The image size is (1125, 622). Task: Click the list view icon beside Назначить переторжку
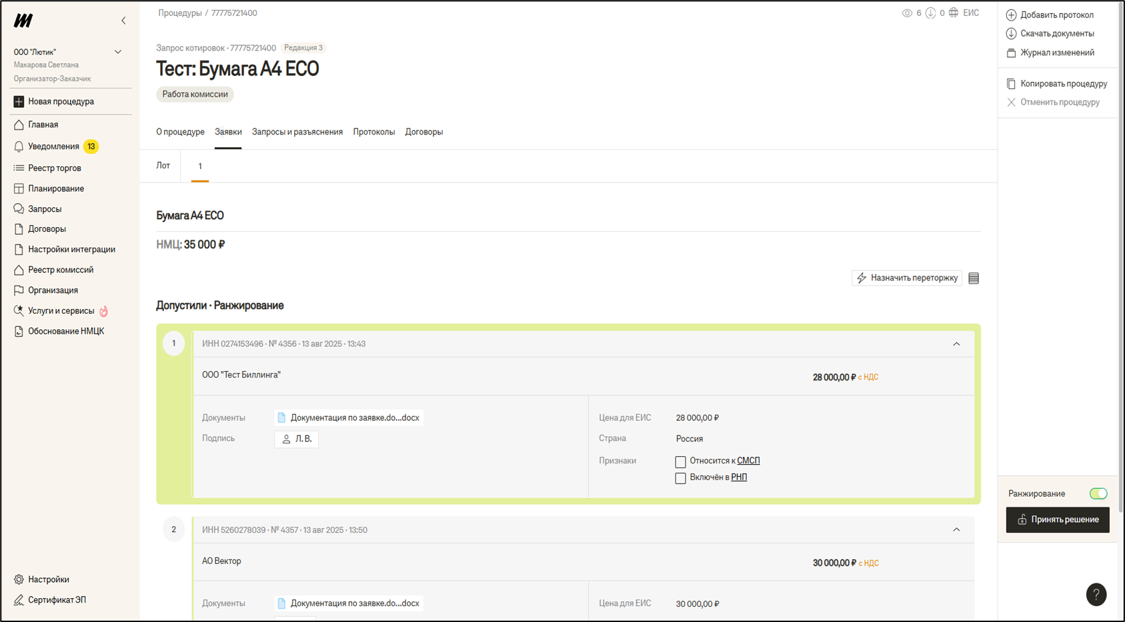(x=974, y=278)
